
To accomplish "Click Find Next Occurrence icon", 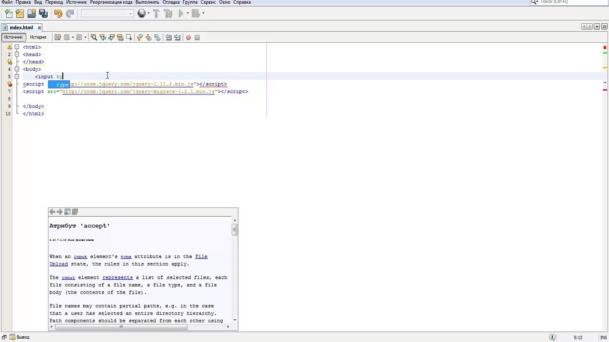I will pyautogui.click(x=111, y=38).
